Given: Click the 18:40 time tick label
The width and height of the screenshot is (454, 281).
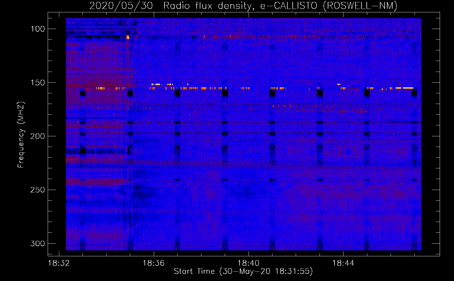Looking at the screenshot, I should (248, 263).
